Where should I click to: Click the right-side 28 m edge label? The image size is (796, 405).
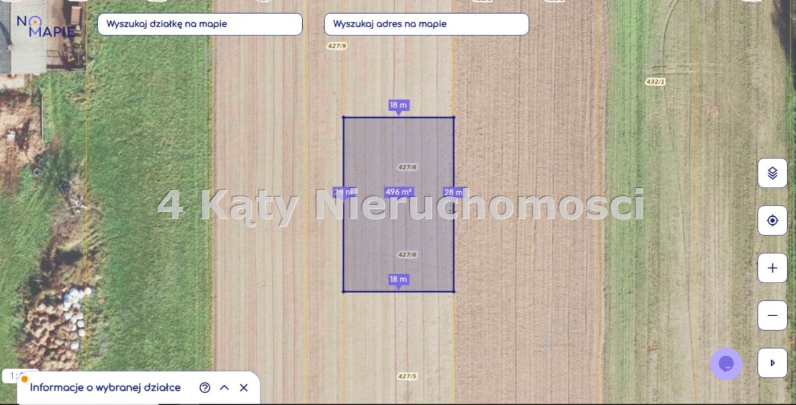point(453,193)
